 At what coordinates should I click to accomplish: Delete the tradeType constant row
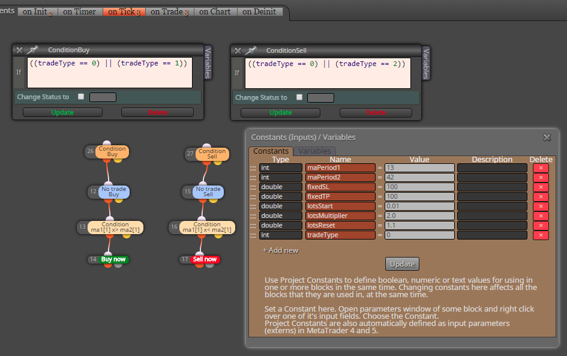(541, 235)
